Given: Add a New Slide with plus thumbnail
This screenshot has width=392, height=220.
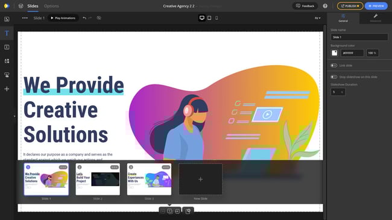Looking at the screenshot, I should (200, 179).
